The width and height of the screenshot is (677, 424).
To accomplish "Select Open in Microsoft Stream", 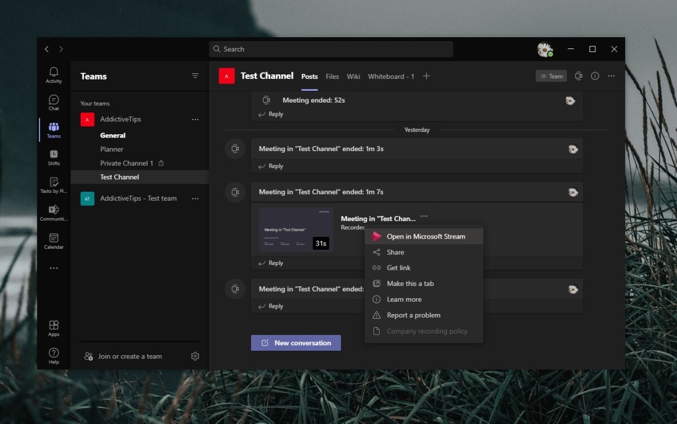I will (425, 236).
